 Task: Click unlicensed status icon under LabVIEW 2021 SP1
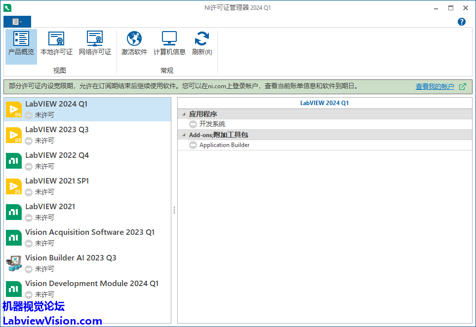[x=29, y=192]
